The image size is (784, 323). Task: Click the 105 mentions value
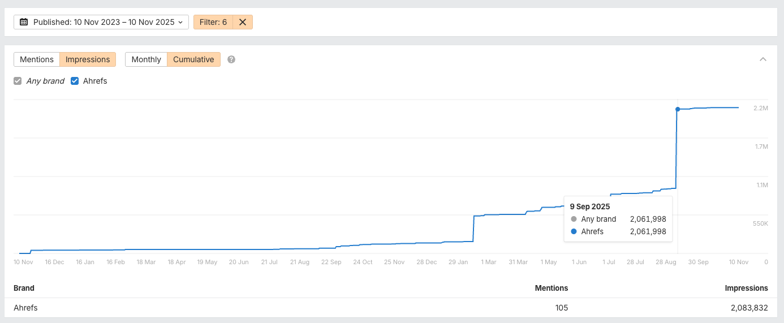click(561, 308)
